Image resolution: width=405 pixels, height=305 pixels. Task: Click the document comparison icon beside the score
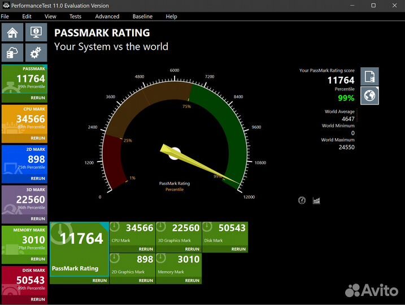[369, 76]
